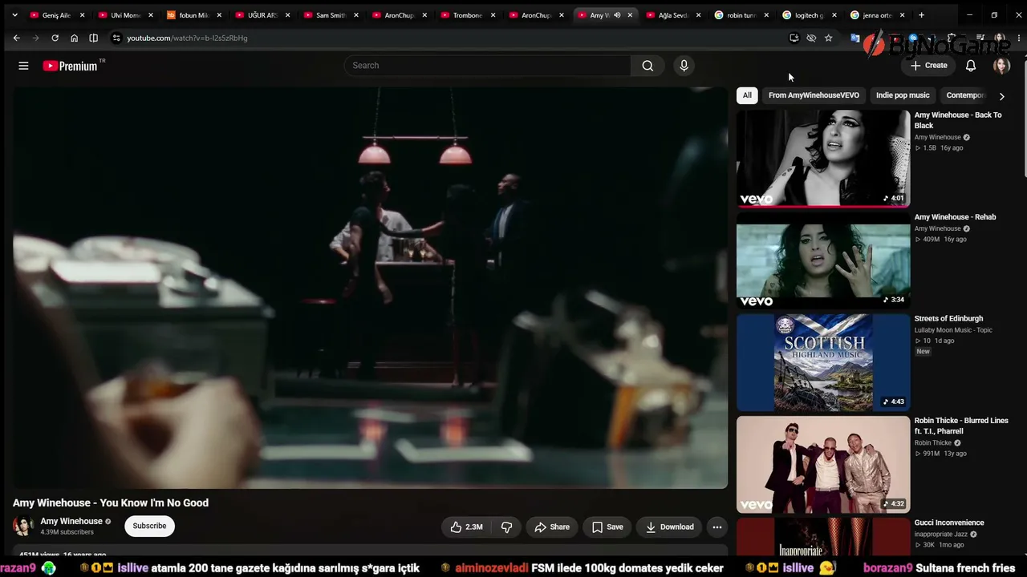Open the browser split view icon
The width and height of the screenshot is (1027, 577).
[x=93, y=38]
